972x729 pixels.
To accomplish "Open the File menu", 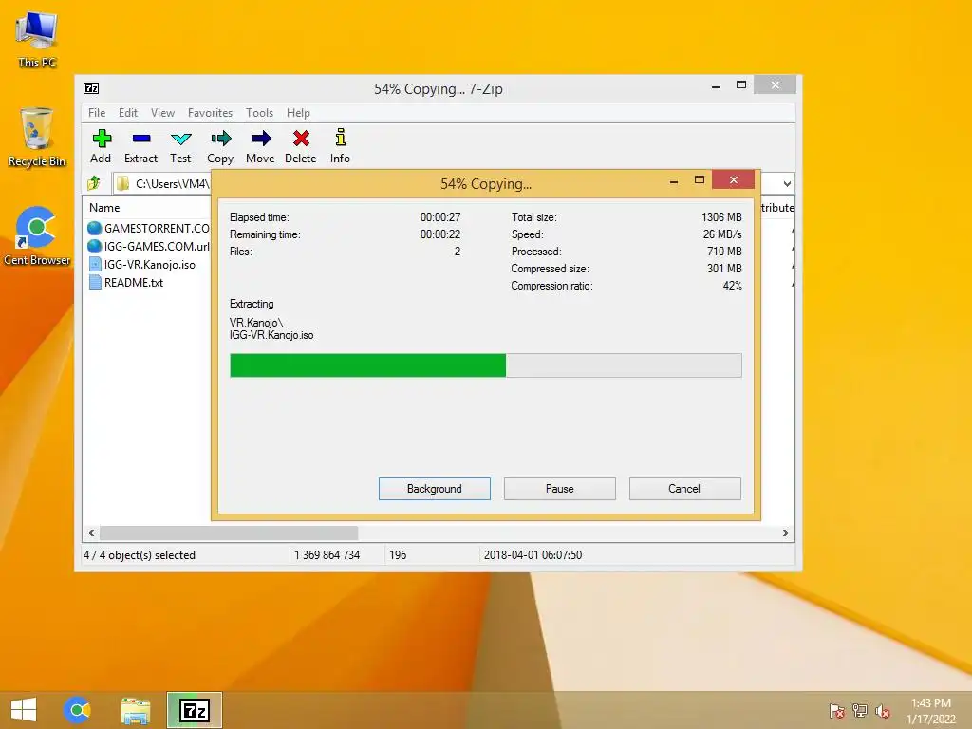I will pyautogui.click(x=97, y=113).
